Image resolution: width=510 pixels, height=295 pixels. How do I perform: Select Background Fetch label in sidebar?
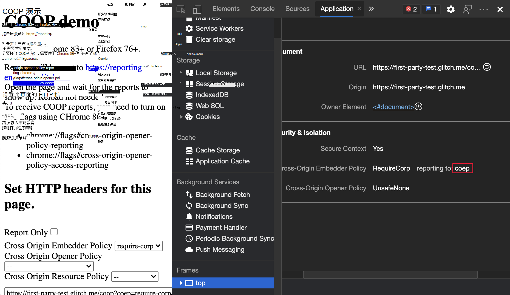(223, 195)
